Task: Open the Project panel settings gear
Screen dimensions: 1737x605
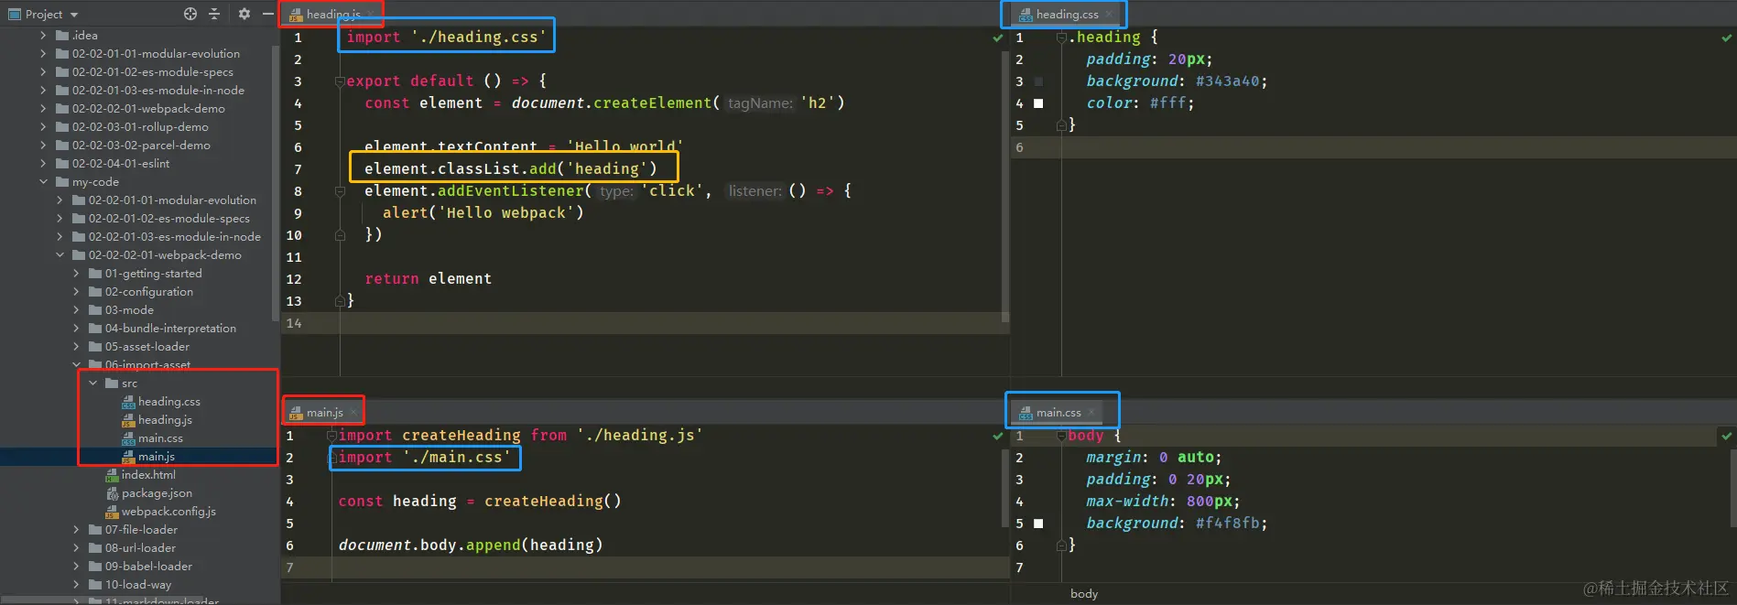Action: [x=244, y=14]
